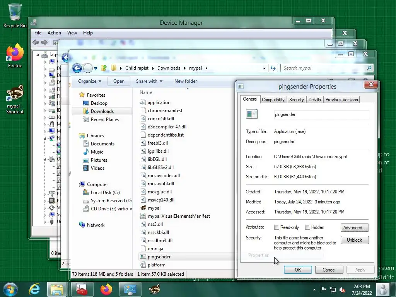
Task: Expand the path arrow after Child rapist breadcrumb
Action: tap(153, 68)
